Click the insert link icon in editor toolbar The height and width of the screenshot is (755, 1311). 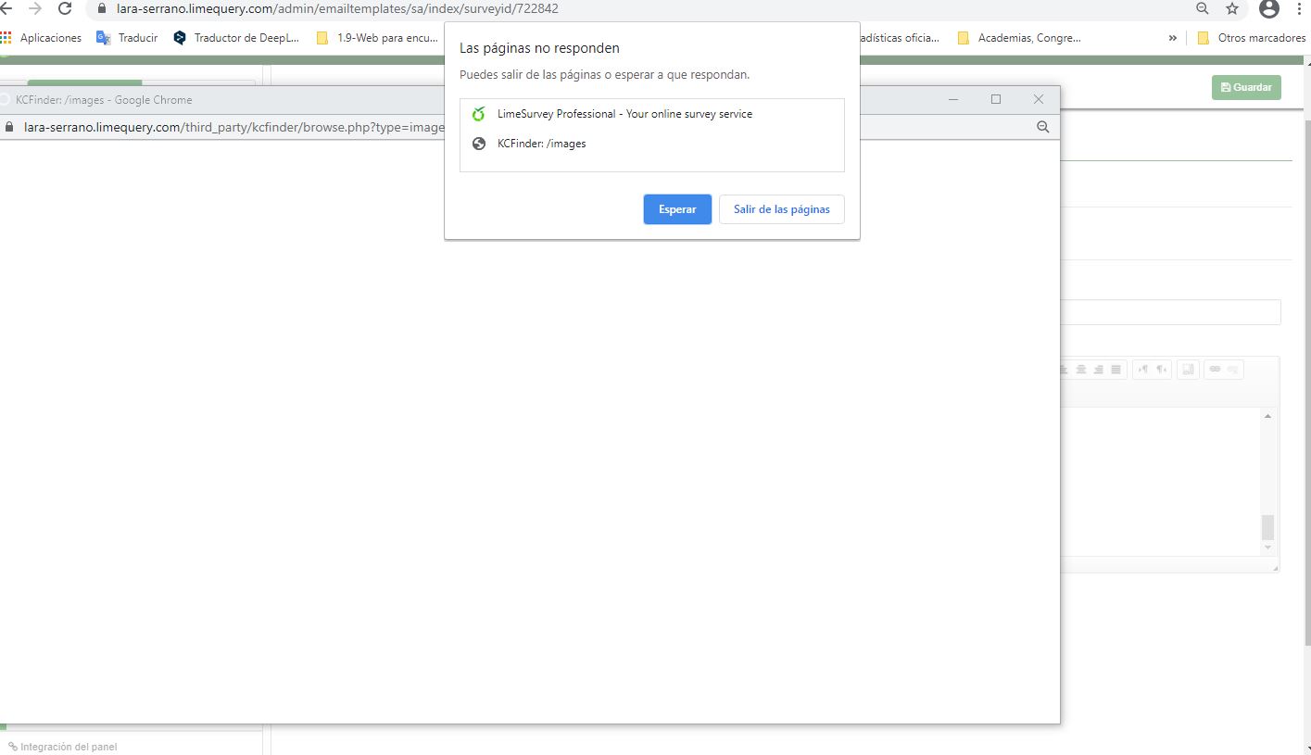point(1215,369)
